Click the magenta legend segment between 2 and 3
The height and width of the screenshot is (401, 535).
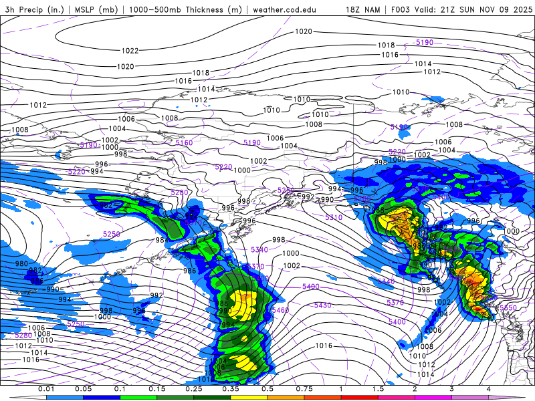[433, 398]
